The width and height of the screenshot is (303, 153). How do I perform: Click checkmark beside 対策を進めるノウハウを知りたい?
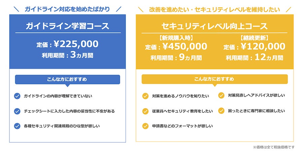(x=145, y=96)
